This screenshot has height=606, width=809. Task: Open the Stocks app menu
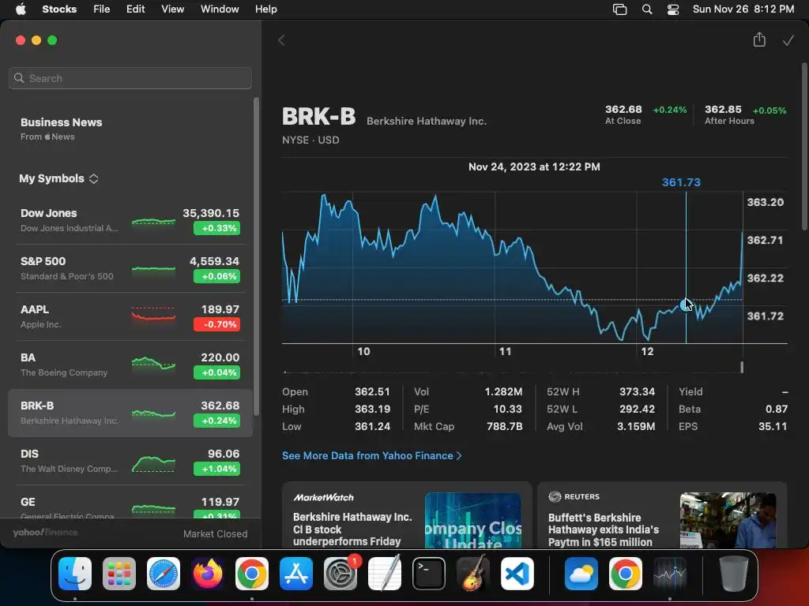click(59, 9)
